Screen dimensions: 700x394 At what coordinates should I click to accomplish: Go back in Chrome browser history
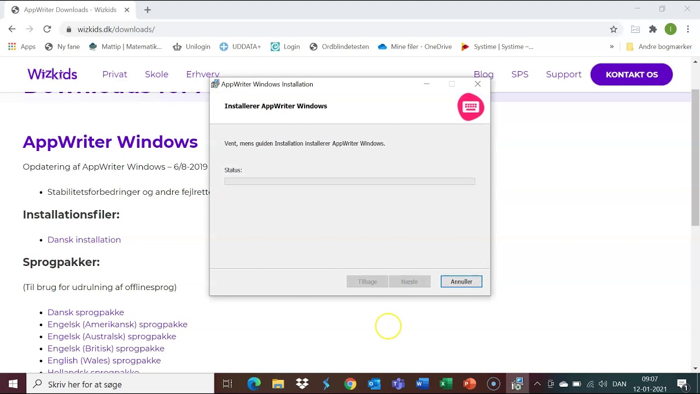tap(12, 29)
